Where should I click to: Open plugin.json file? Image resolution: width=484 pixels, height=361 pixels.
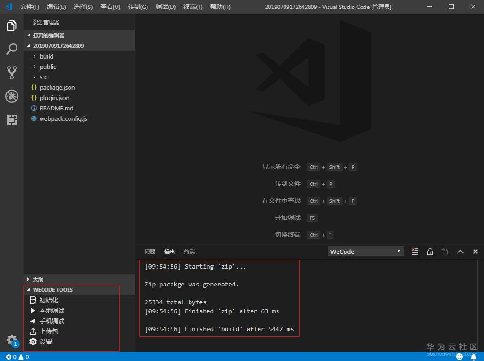point(79,98)
